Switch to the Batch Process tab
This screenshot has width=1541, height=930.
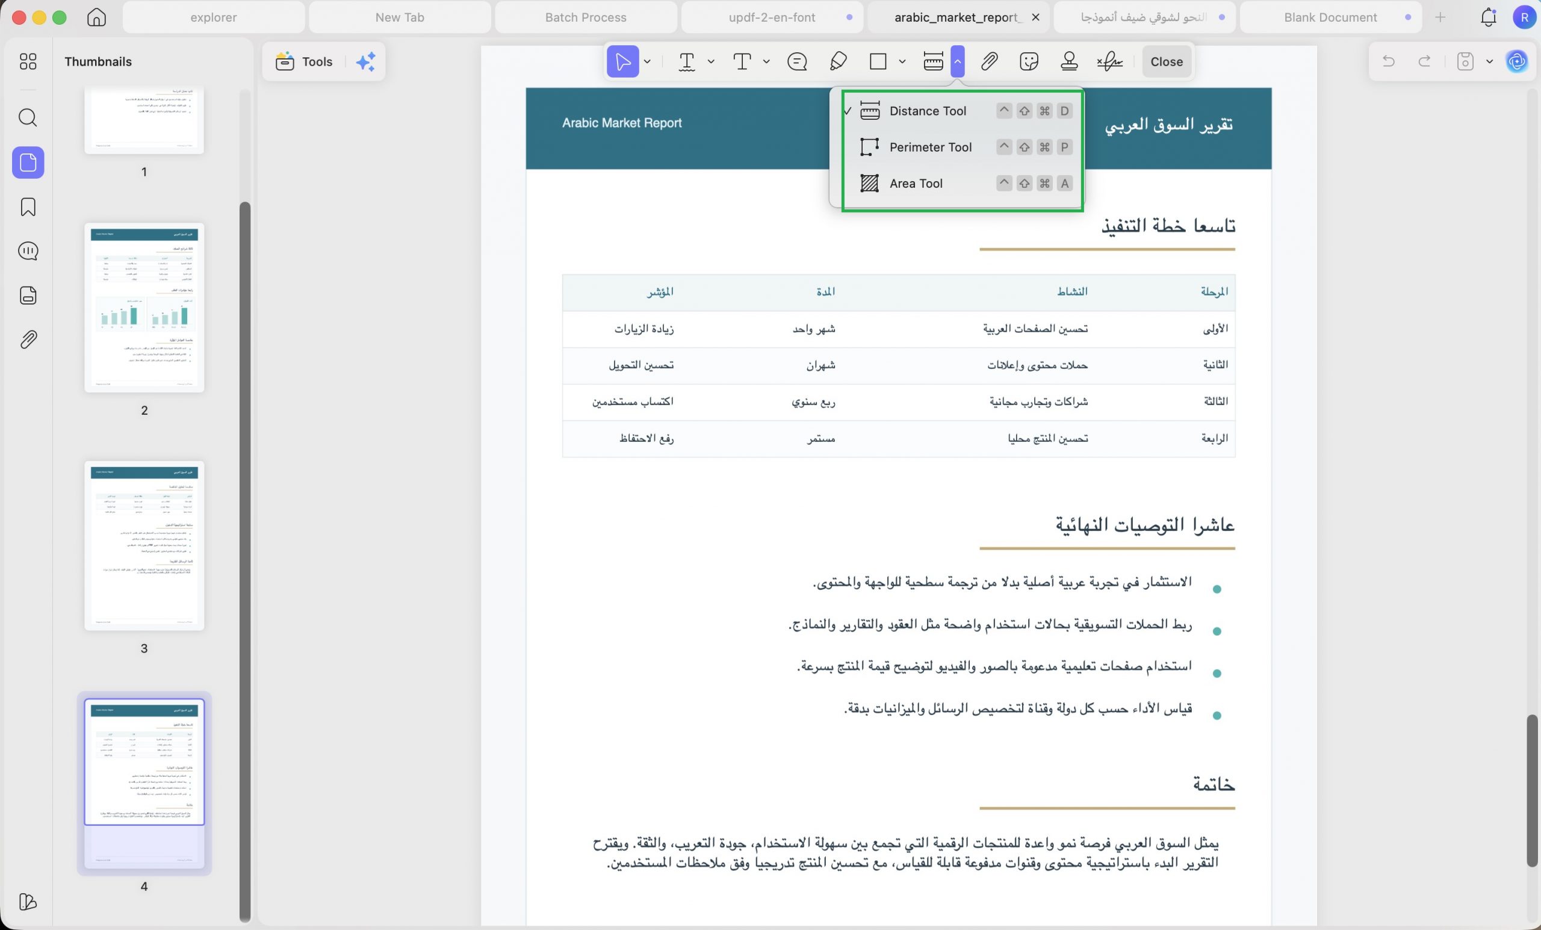click(x=585, y=17)
